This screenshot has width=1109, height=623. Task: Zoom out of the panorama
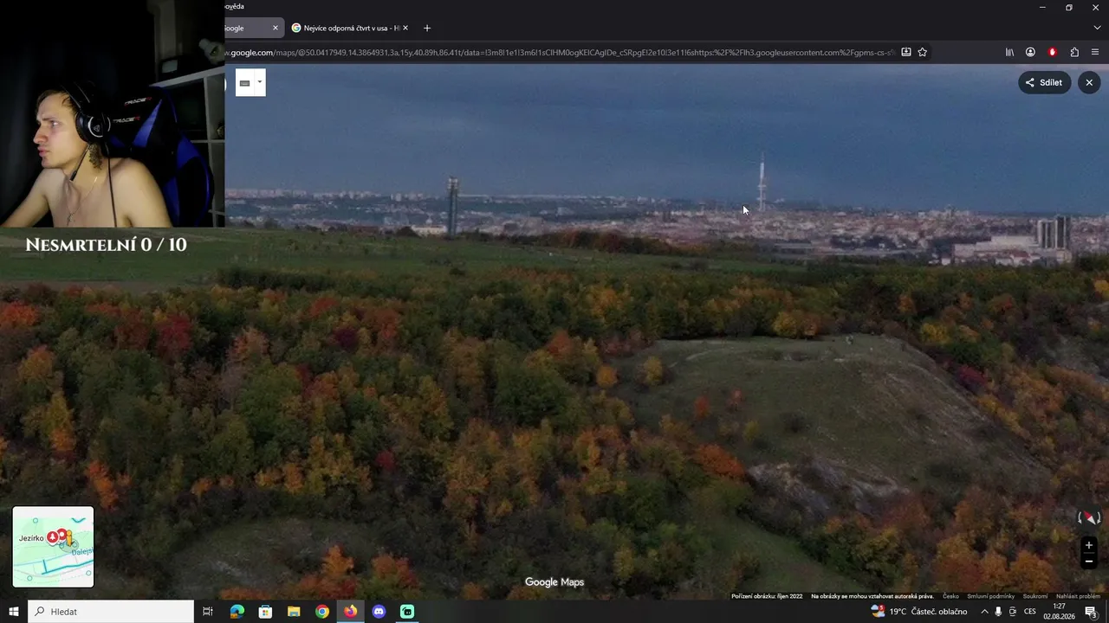[1089, 561]
